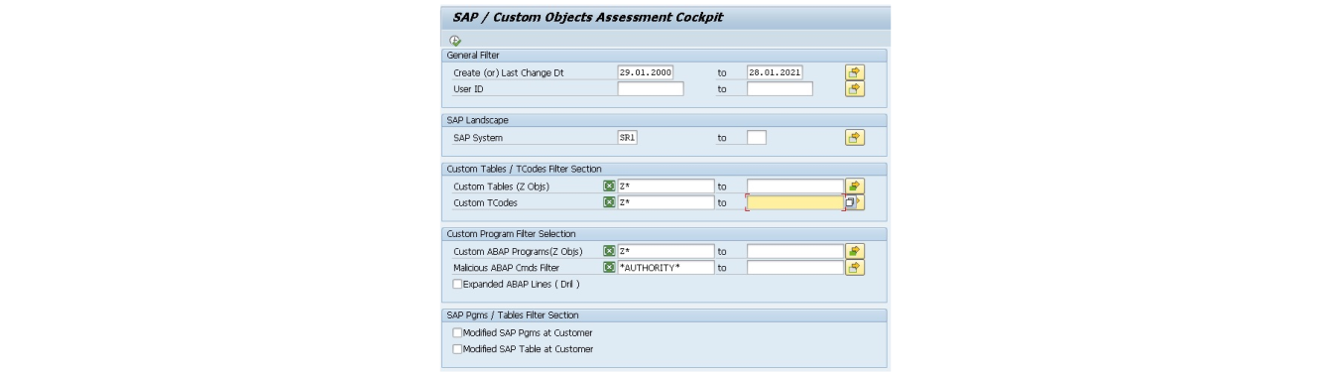Click the selection option icon beside Custom TCodes
The width and height of the screenshot is (1331, 376).
609,202
